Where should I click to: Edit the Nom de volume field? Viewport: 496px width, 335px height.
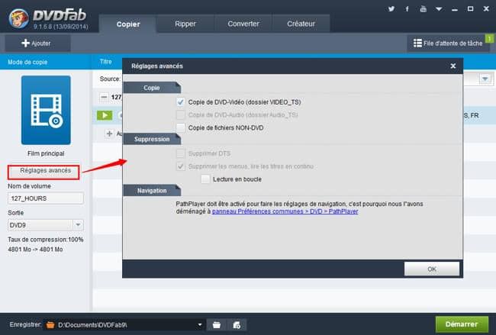[x=46, y=198]
